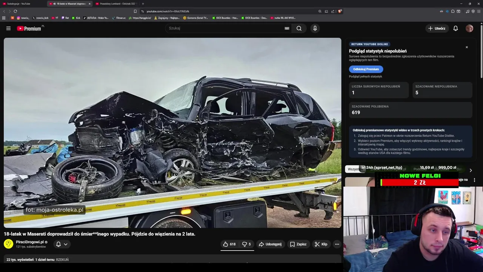
Task: Open the notifications bell in header
Action: click(455, 28)
